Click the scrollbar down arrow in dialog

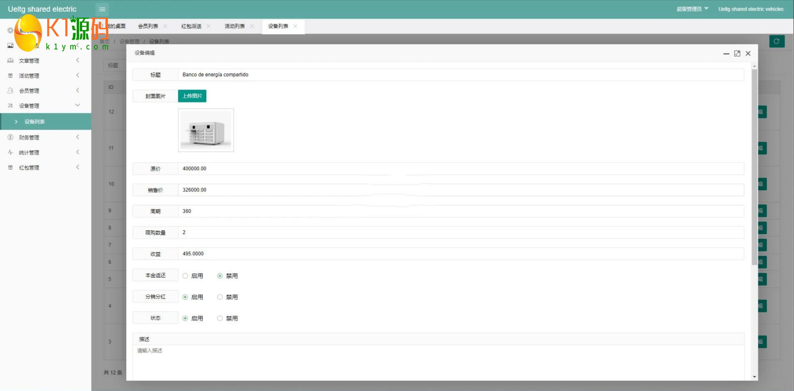pyautogui.click(x=754, y=377)
